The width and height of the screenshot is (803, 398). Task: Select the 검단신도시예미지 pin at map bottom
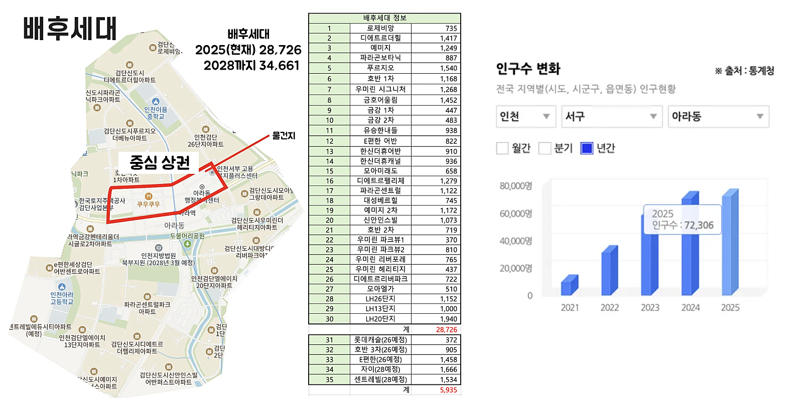tap(93, 372)
